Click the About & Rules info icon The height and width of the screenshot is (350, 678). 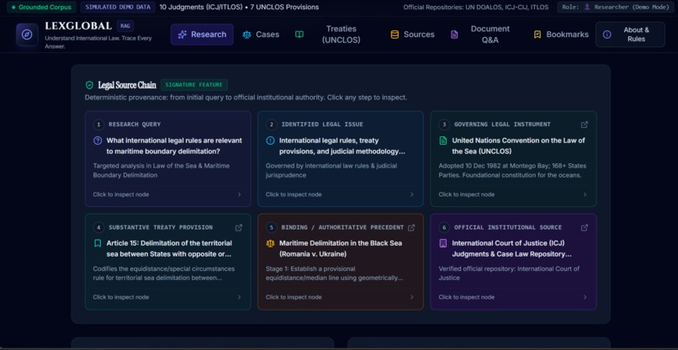[x=607, y=34]
